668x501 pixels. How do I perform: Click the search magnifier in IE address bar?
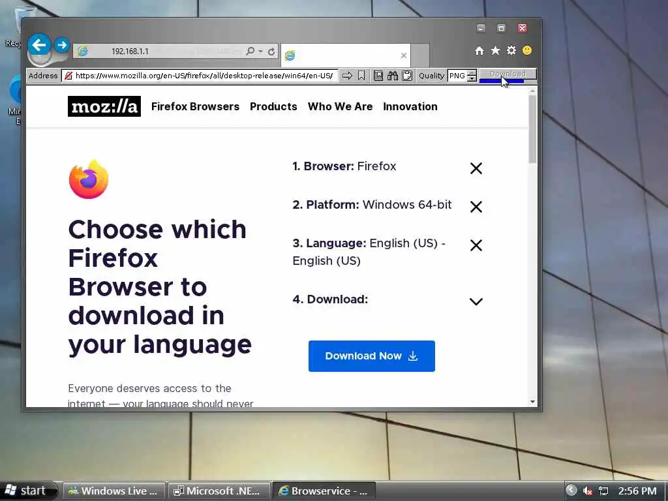pos(250,51)
